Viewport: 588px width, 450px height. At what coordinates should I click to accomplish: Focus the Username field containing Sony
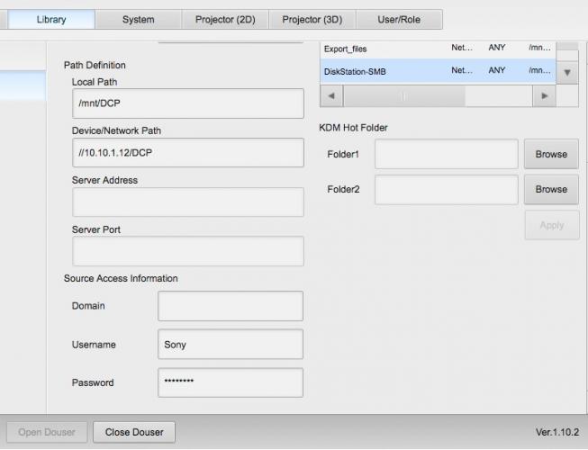(231, 344)
